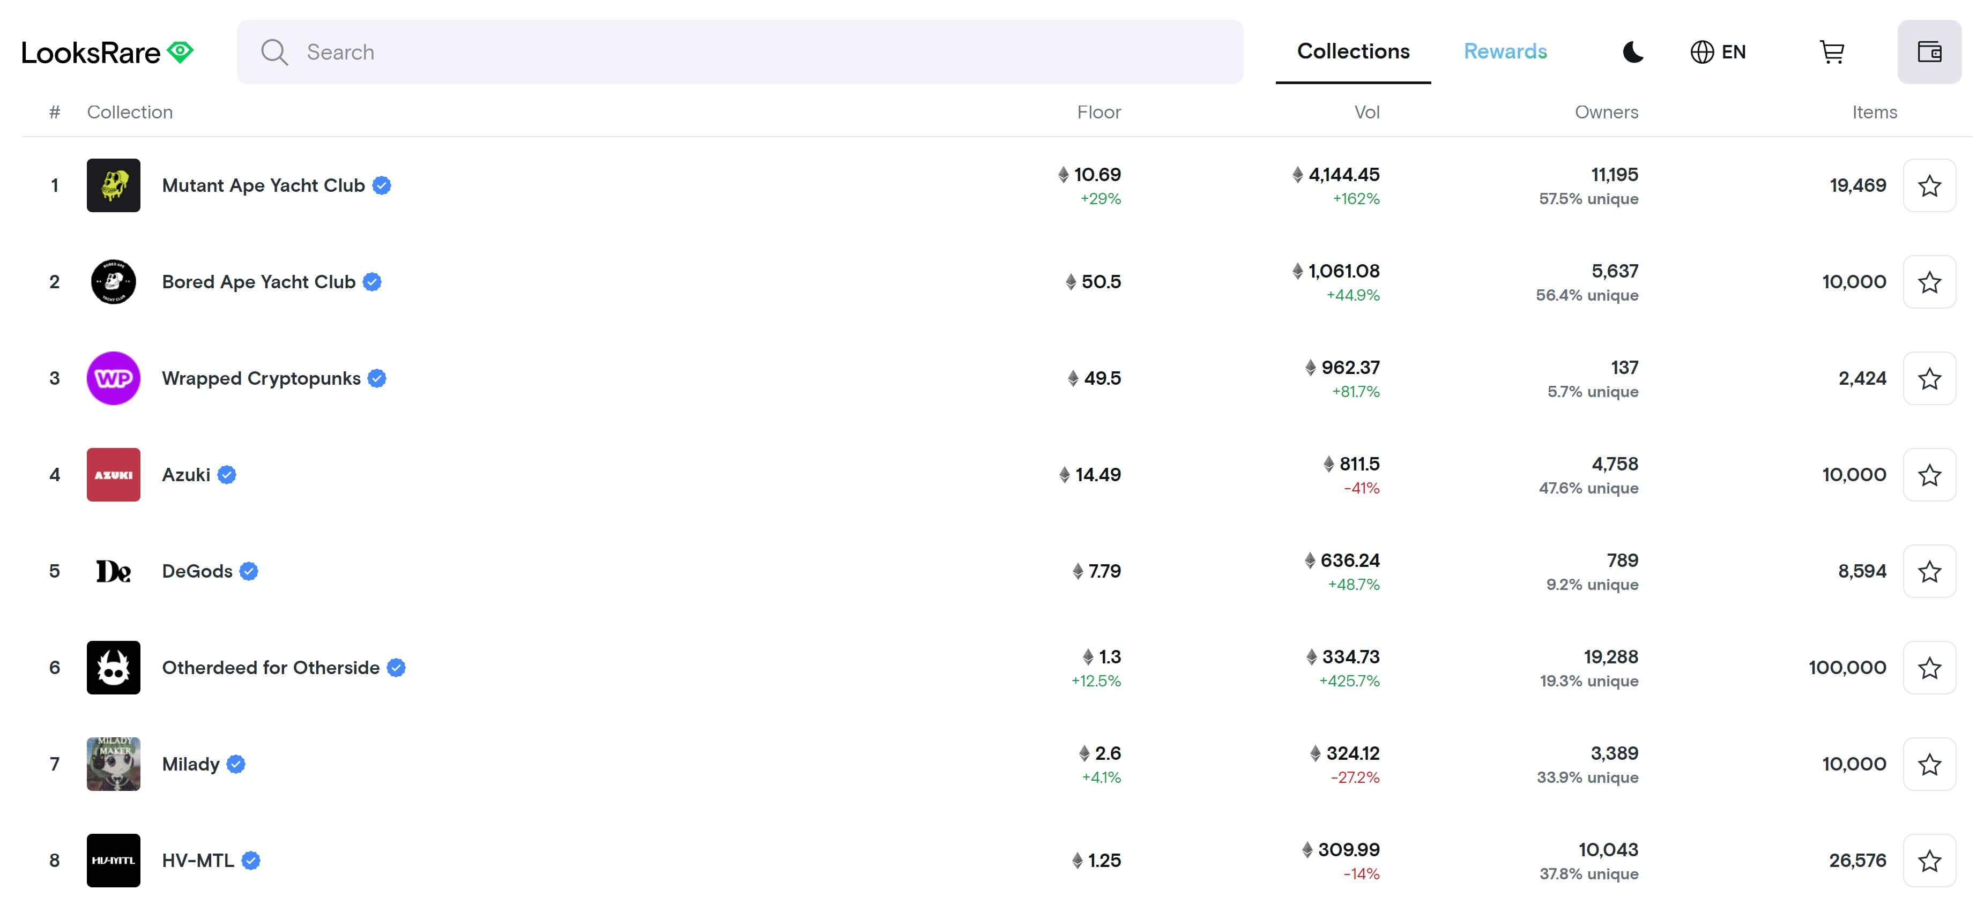Open the HV-MTL collection link

(198, 861)
